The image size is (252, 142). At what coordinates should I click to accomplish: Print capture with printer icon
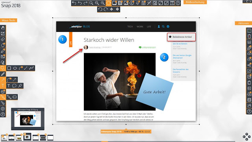pos(249,88)
